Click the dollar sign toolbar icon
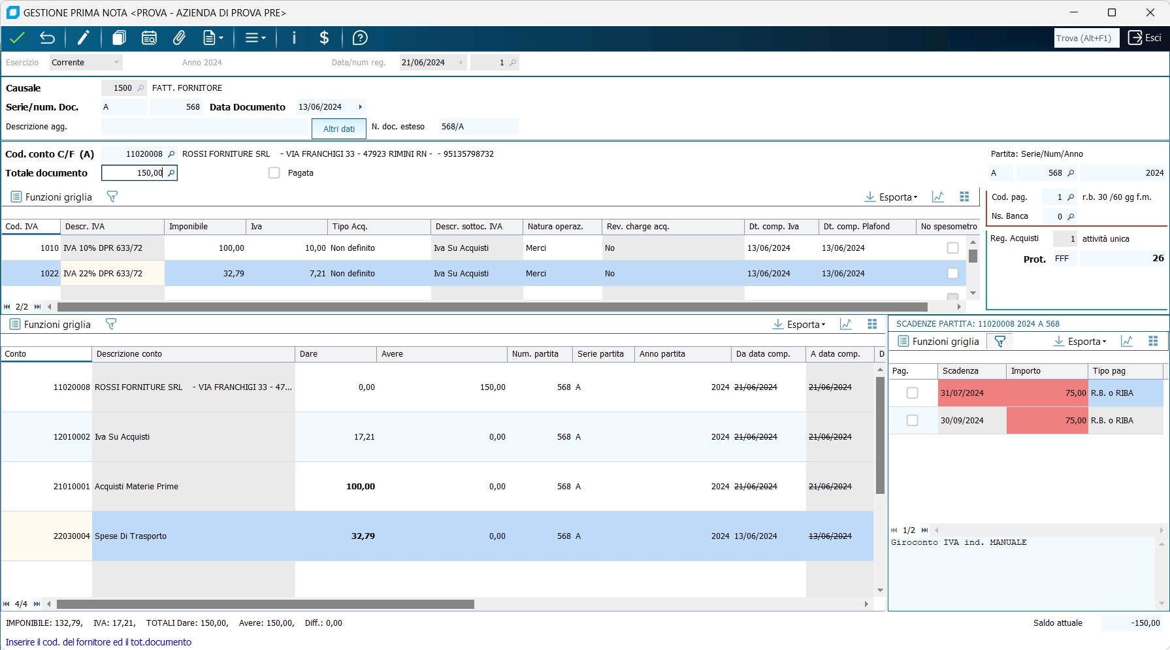The width and height of the screenshot is (1170, 650). (324, 38)
